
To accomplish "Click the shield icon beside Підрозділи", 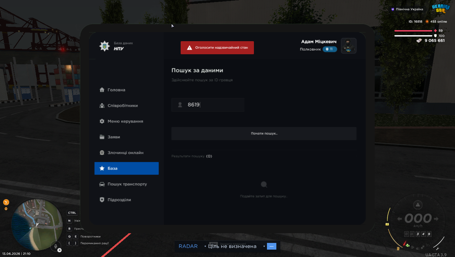I will pos(102,200).
